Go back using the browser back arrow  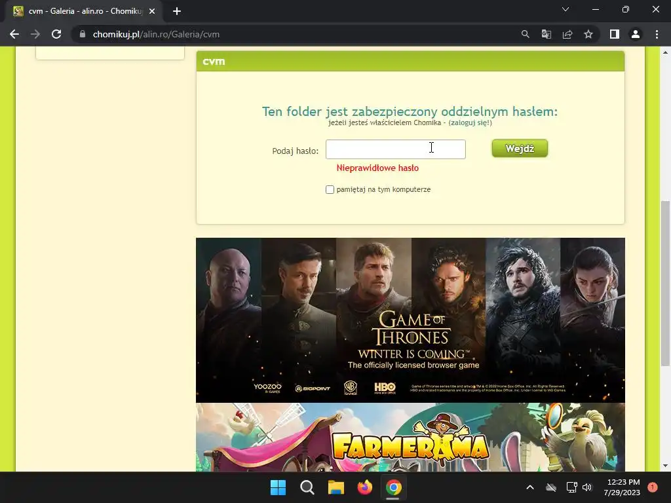coord(14,34)
